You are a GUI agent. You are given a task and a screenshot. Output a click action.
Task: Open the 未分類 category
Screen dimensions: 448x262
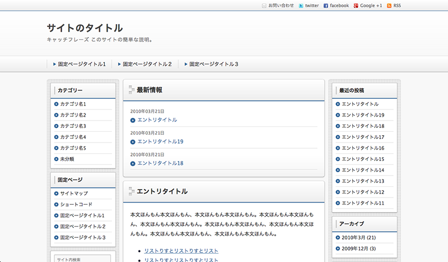point(67,159)
